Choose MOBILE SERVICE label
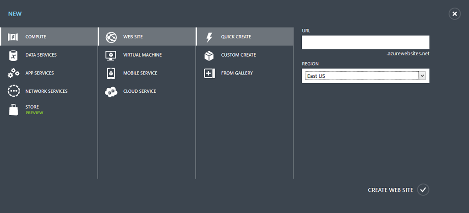Screen dimensions: 469x213 [x=140, y=73]
